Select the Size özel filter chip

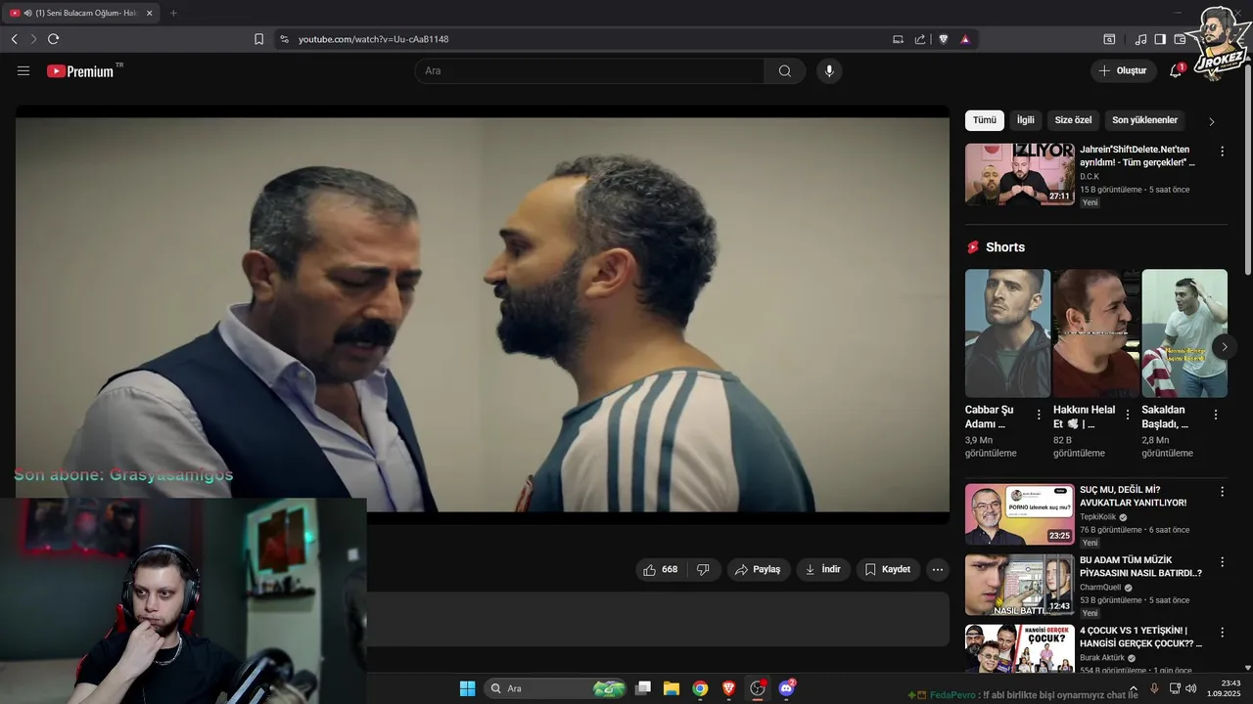[1073, 120]
